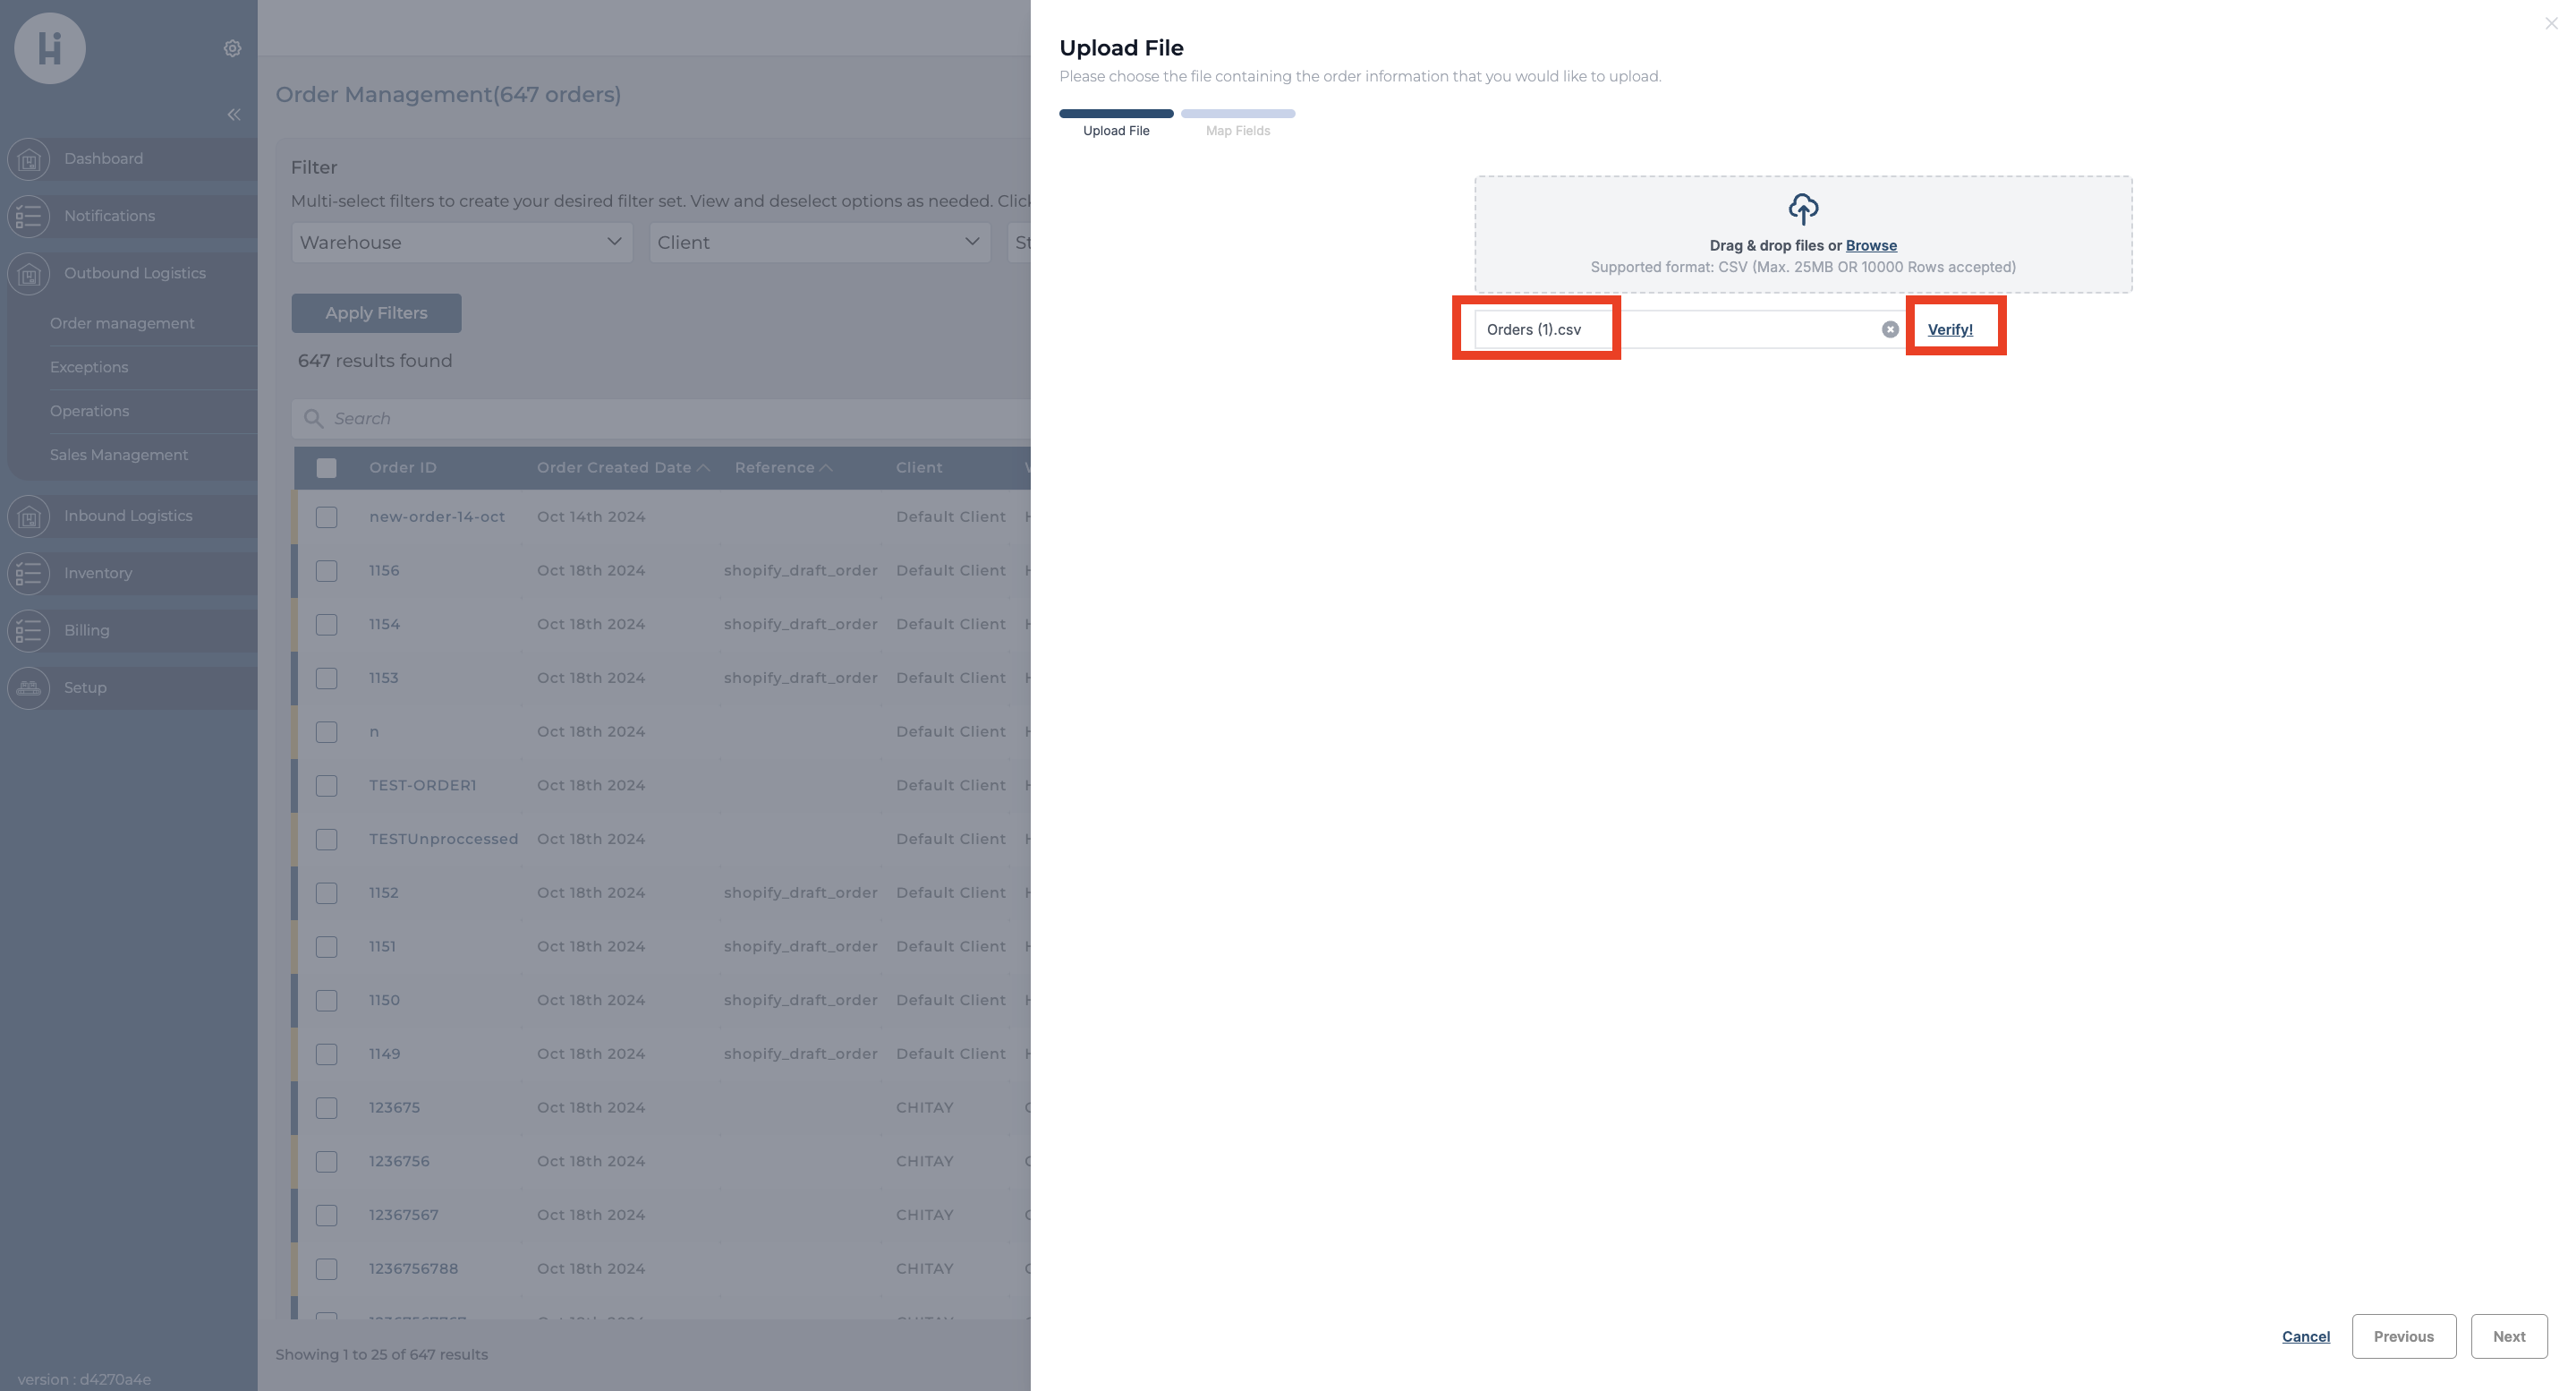
Task: Click the Dashboard sidebar icon
Action: 29,159
